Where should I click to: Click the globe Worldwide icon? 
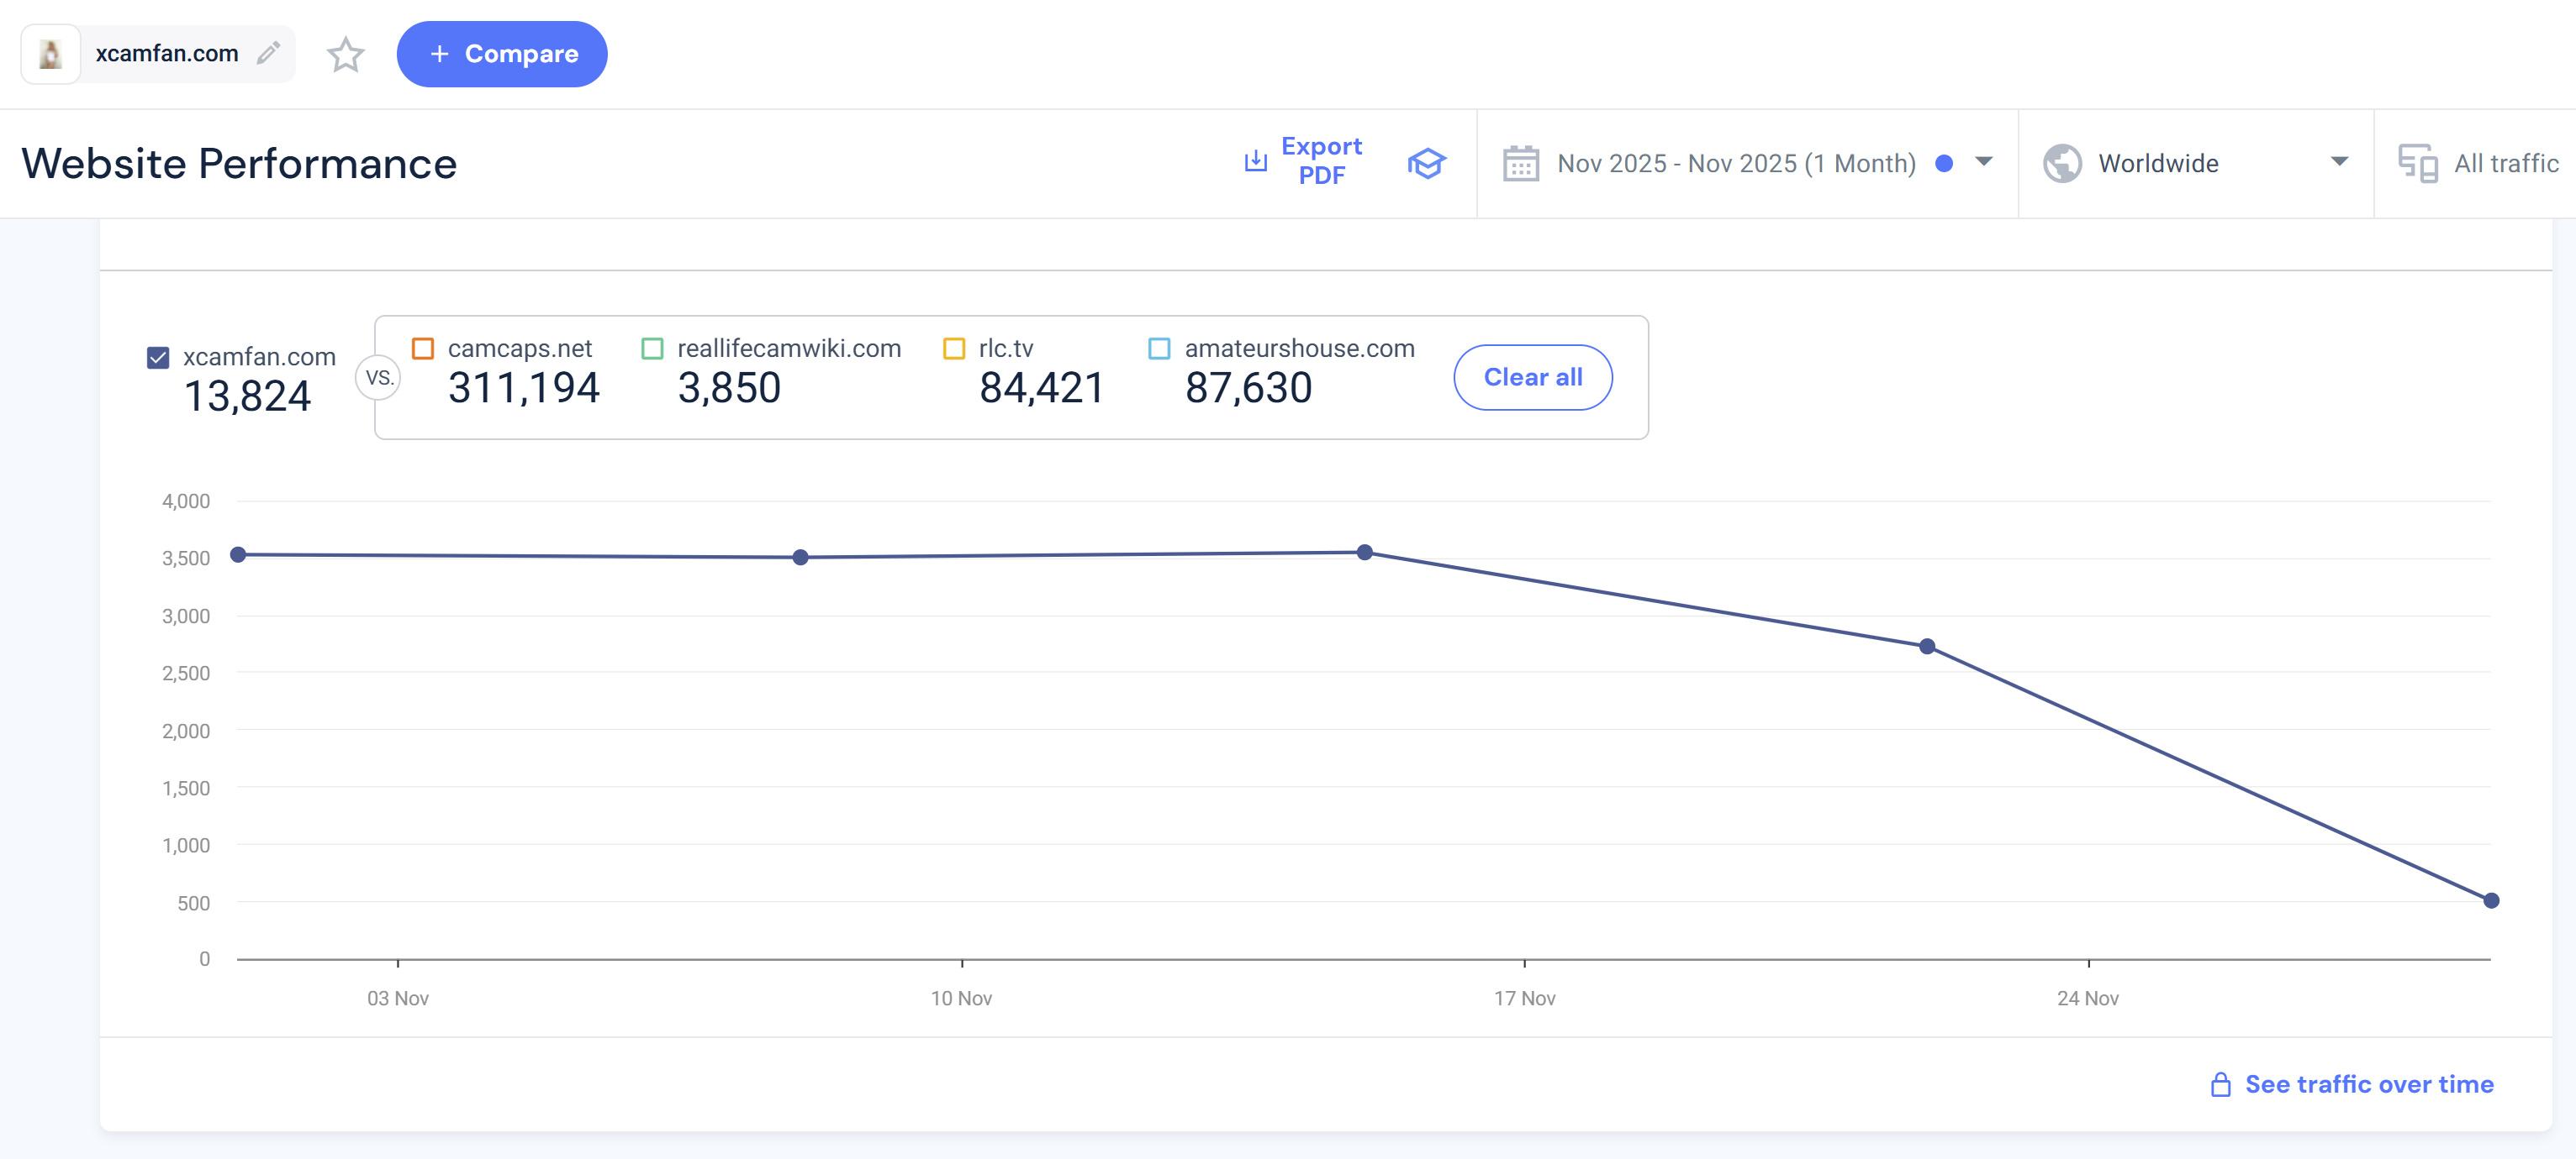(2062, 164)
